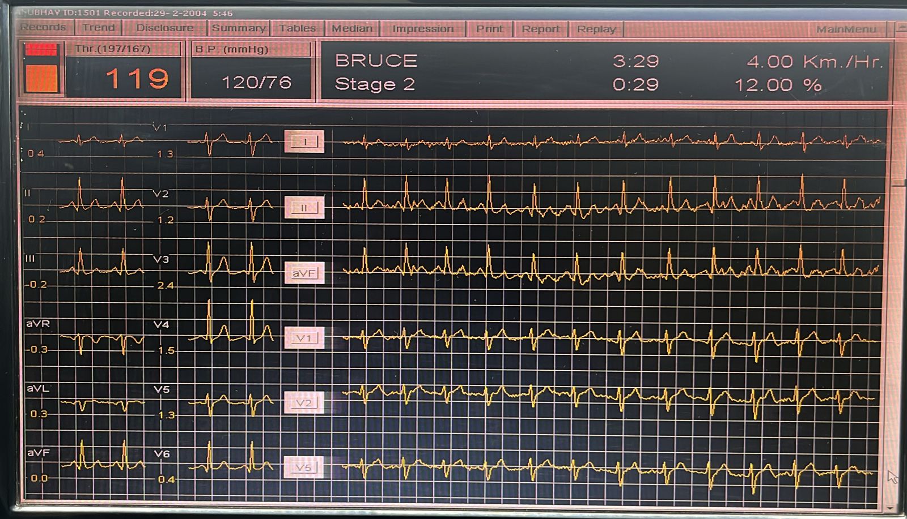Select the Disclosure menu item
This screenshot has height=519, width=907.
coord(164,28)
